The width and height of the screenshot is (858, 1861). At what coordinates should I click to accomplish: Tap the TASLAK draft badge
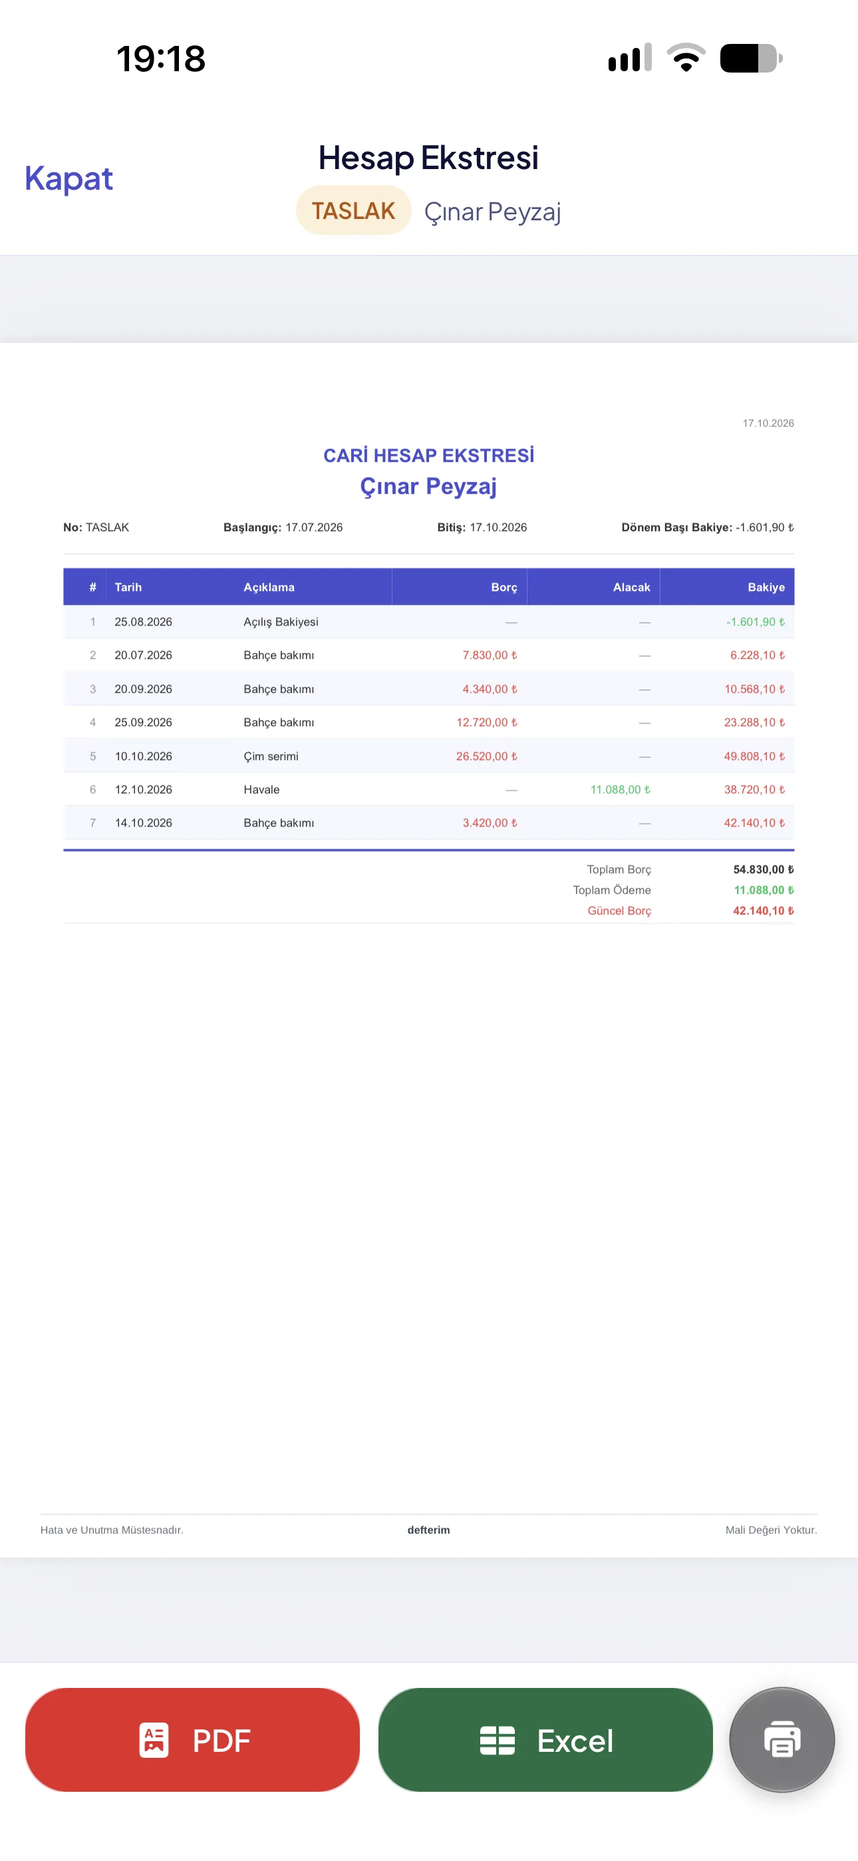click(353, 210)
